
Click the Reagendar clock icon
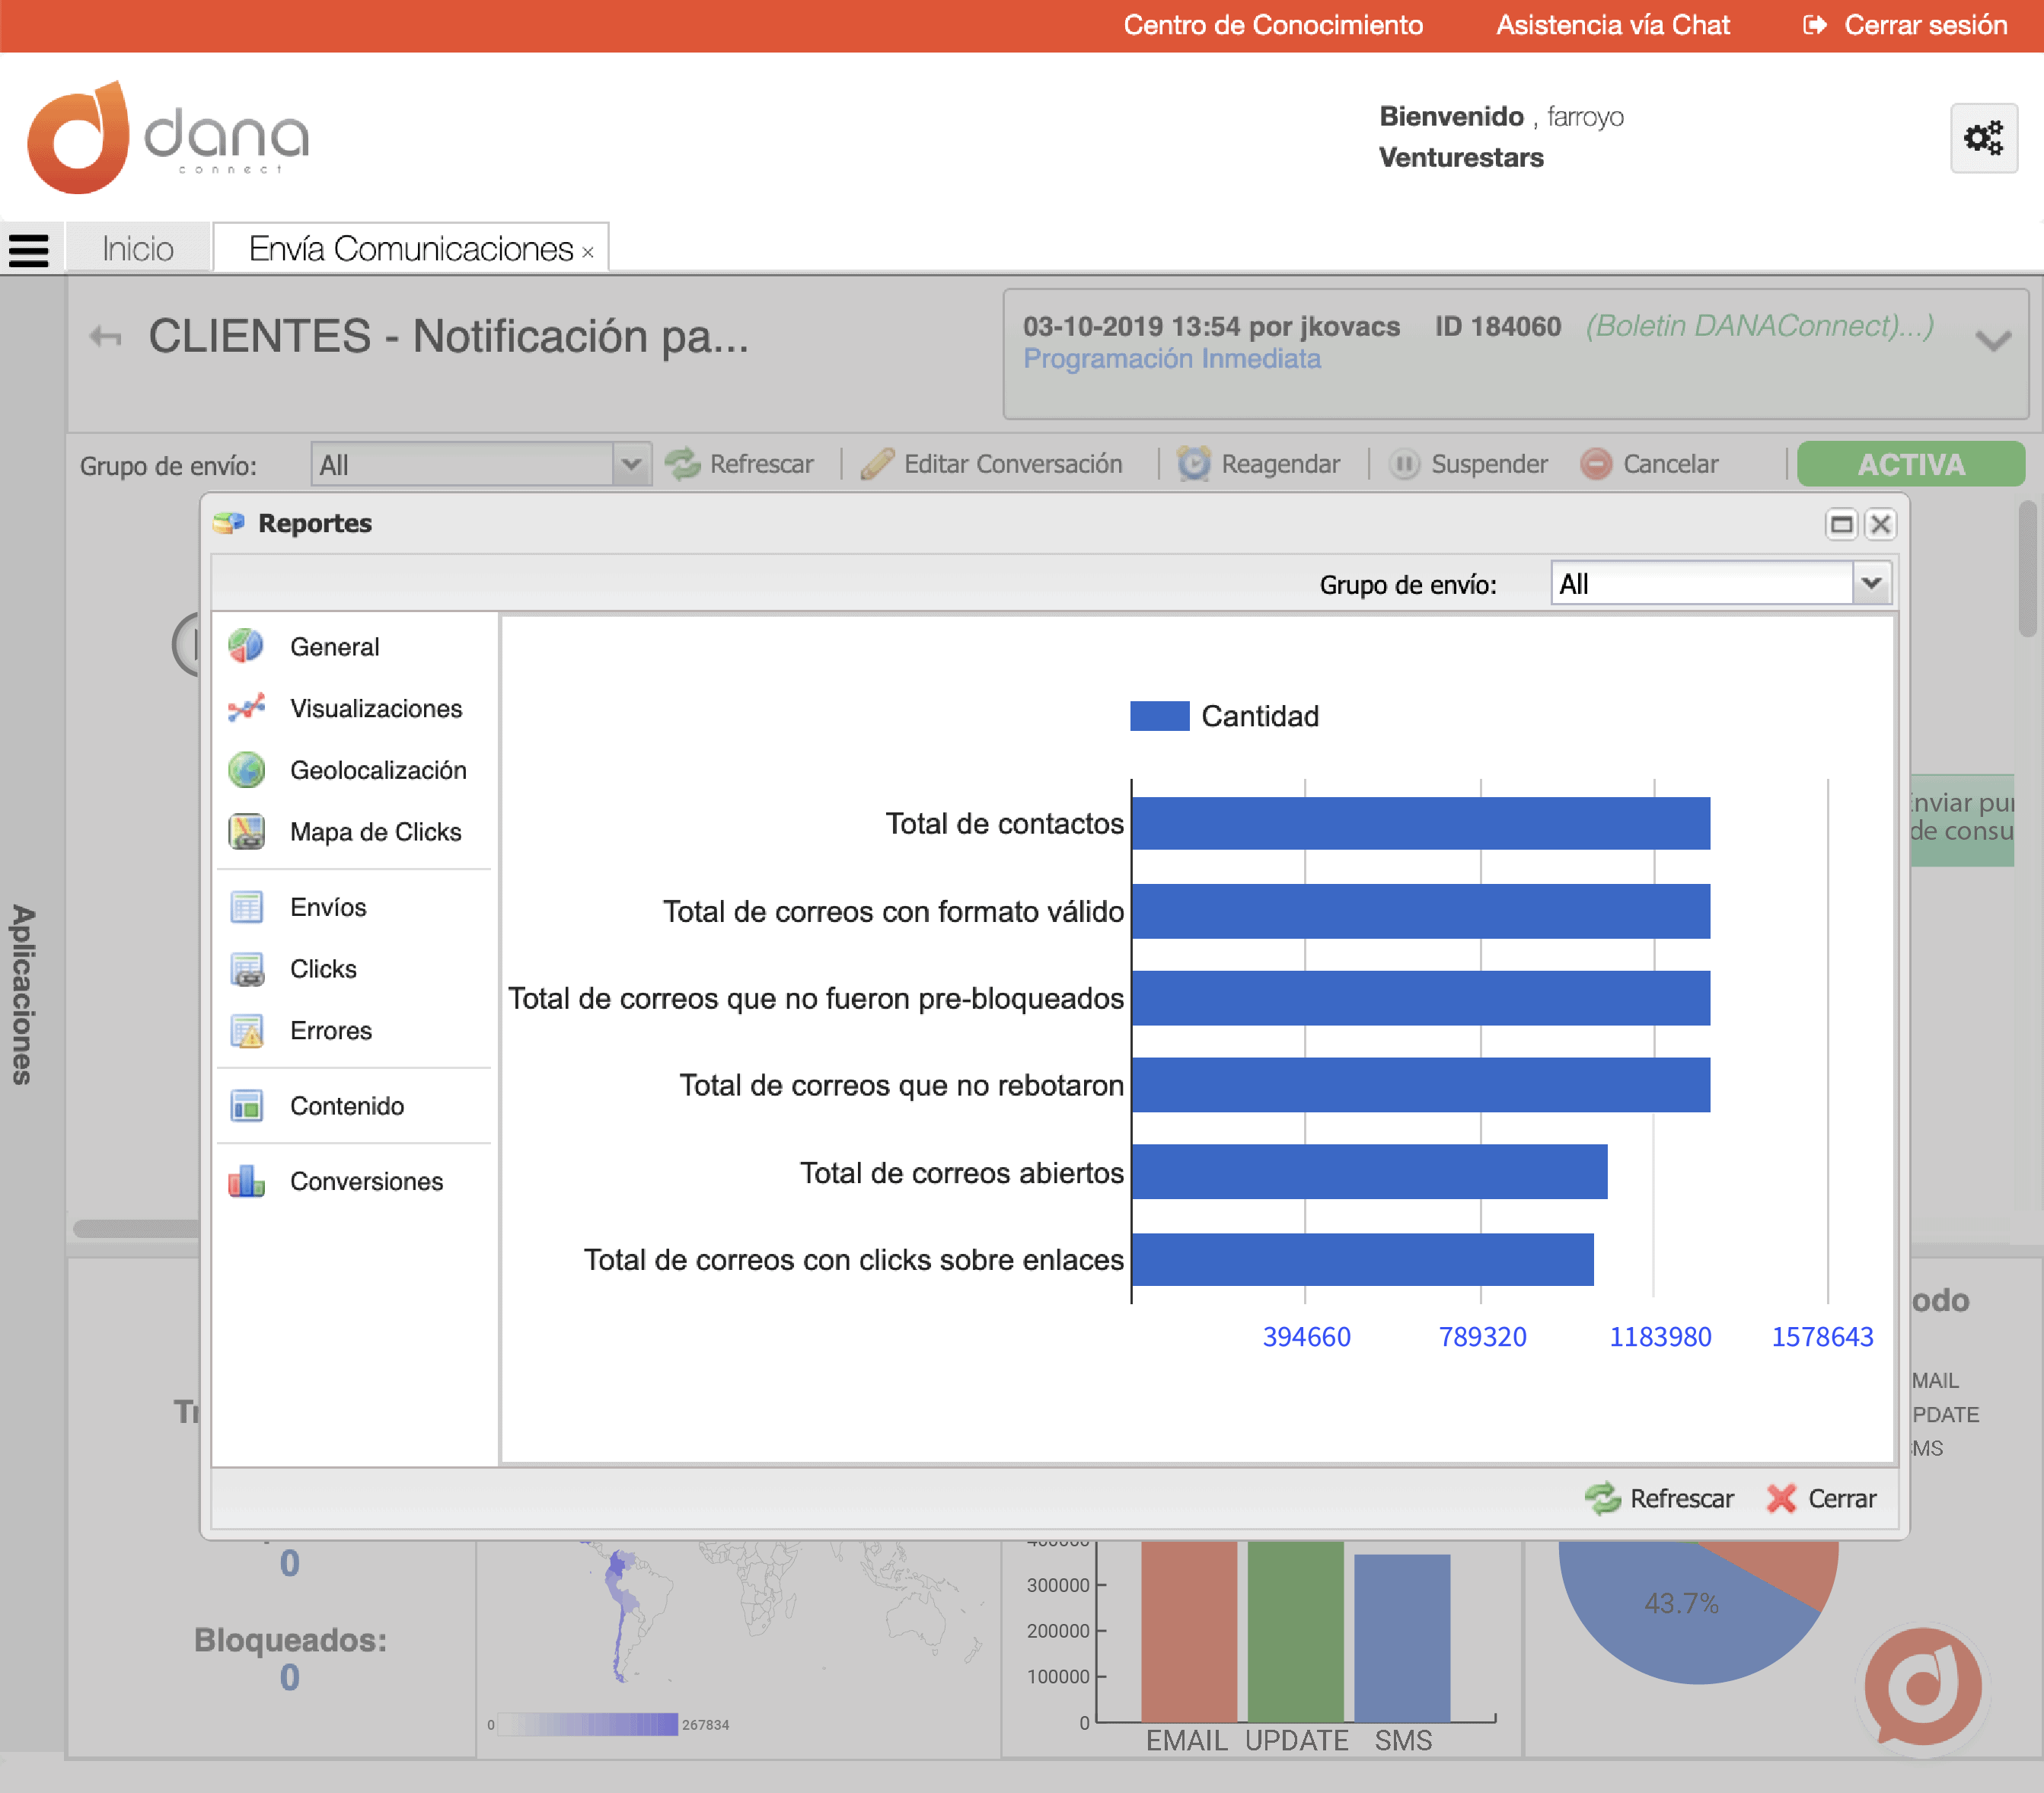(1194, 464)
